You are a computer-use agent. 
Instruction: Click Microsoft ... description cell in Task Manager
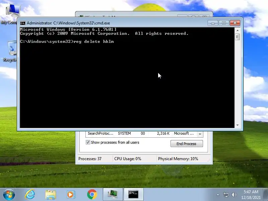pyautogui.click(x=184, y=133)
